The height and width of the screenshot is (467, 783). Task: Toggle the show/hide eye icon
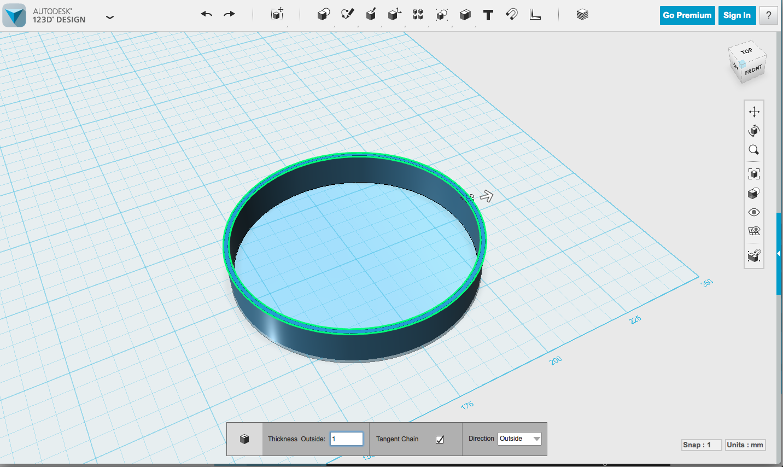754,212
